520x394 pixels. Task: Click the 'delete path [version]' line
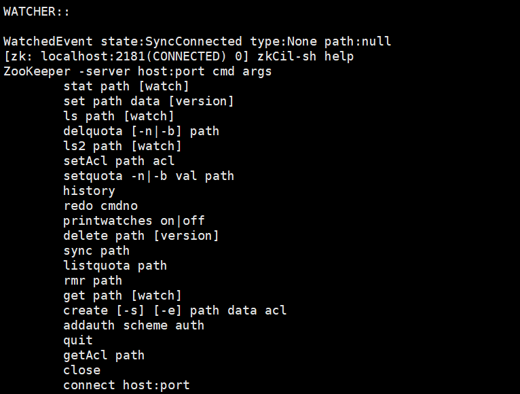click(141, 235)
